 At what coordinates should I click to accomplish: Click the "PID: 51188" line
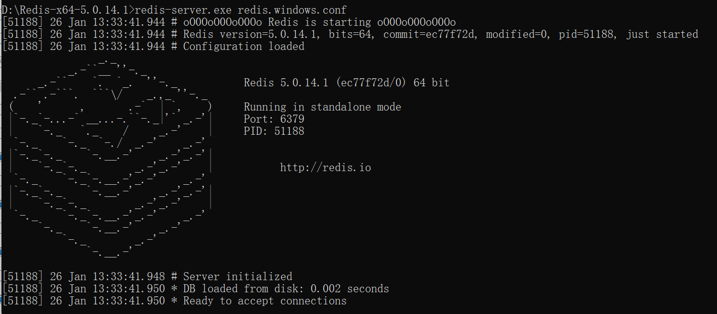(x=274, y=131)
